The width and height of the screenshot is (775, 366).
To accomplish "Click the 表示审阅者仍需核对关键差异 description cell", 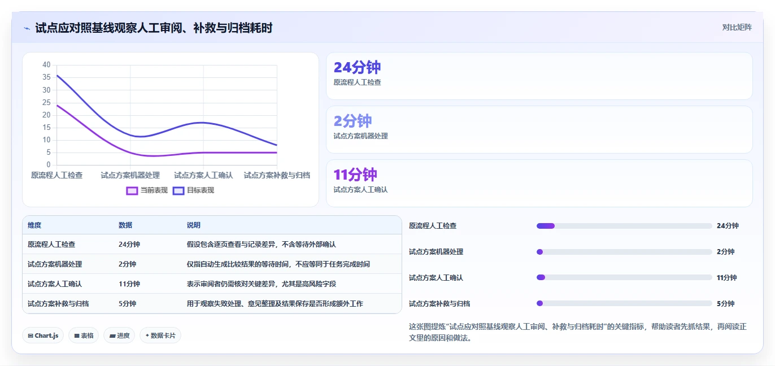I will click(291, 284).
